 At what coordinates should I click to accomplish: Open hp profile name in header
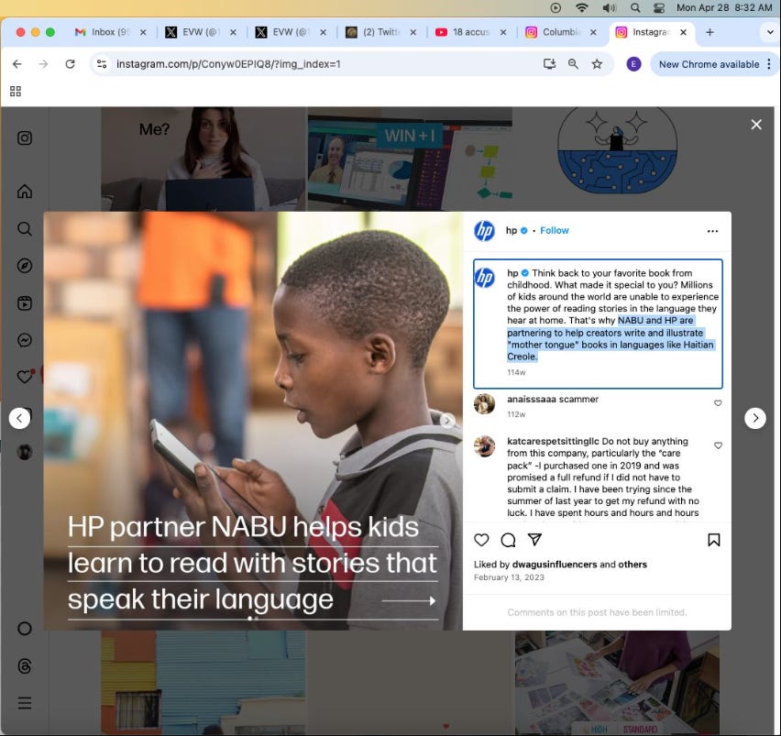511,231
